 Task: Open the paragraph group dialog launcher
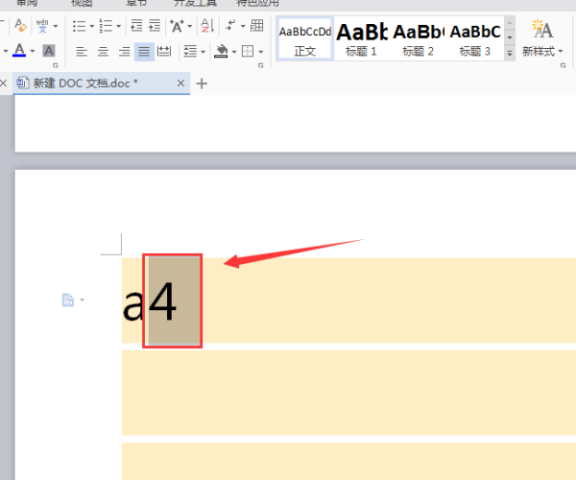click(261, 65)
